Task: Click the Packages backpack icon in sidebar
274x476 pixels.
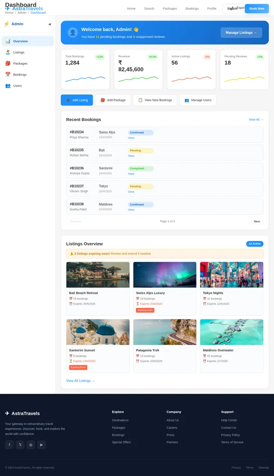Action: pos(8,63)
